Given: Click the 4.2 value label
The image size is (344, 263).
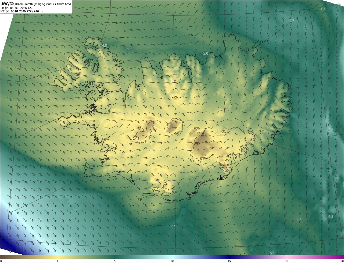Looking at the screenshot, I should tap(299, 220).
